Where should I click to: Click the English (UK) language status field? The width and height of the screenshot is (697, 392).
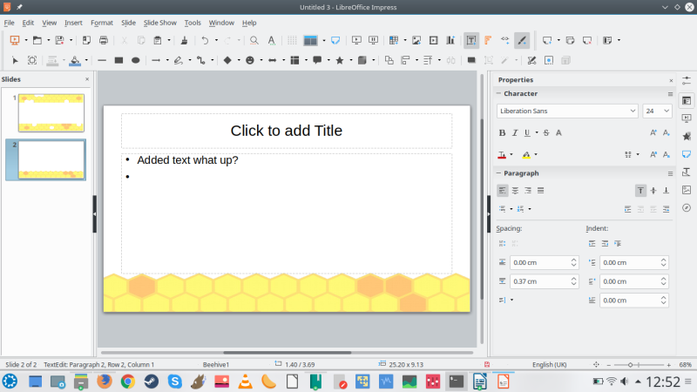click(549, 364)
